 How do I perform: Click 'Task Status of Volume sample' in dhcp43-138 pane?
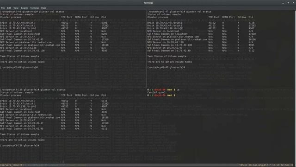19,134
